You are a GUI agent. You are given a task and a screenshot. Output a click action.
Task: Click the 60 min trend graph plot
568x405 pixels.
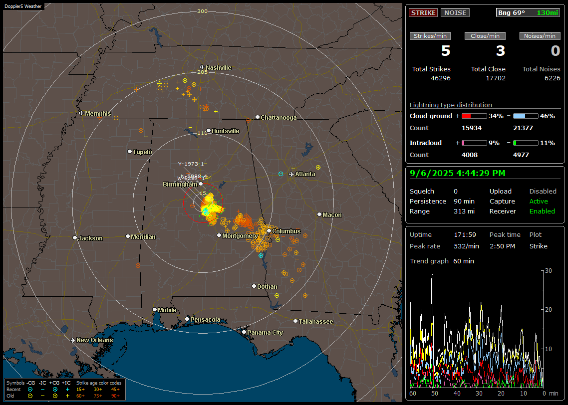click(477, 329)
